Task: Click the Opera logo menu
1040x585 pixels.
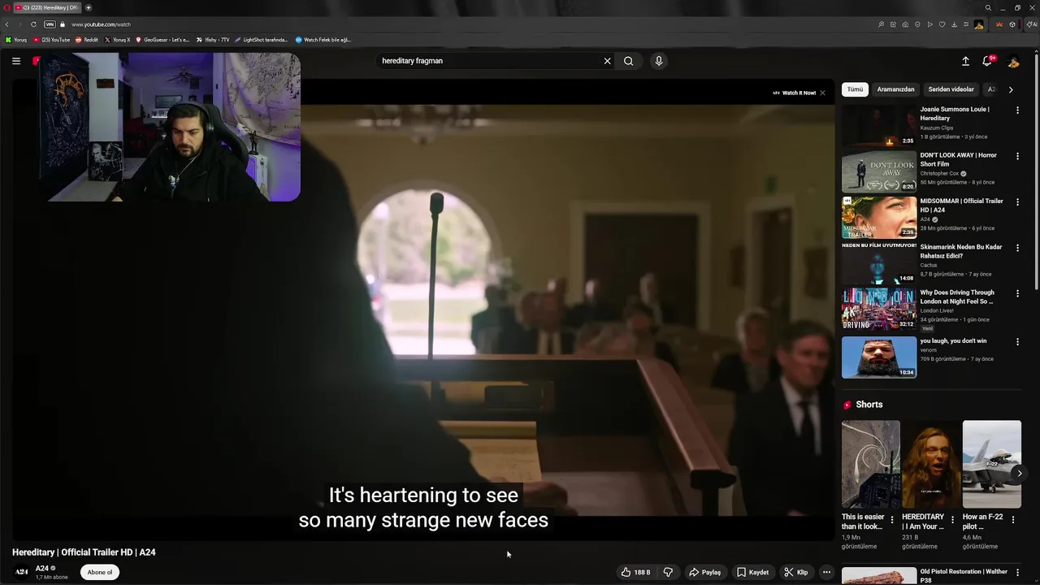Action: point(6,7)
